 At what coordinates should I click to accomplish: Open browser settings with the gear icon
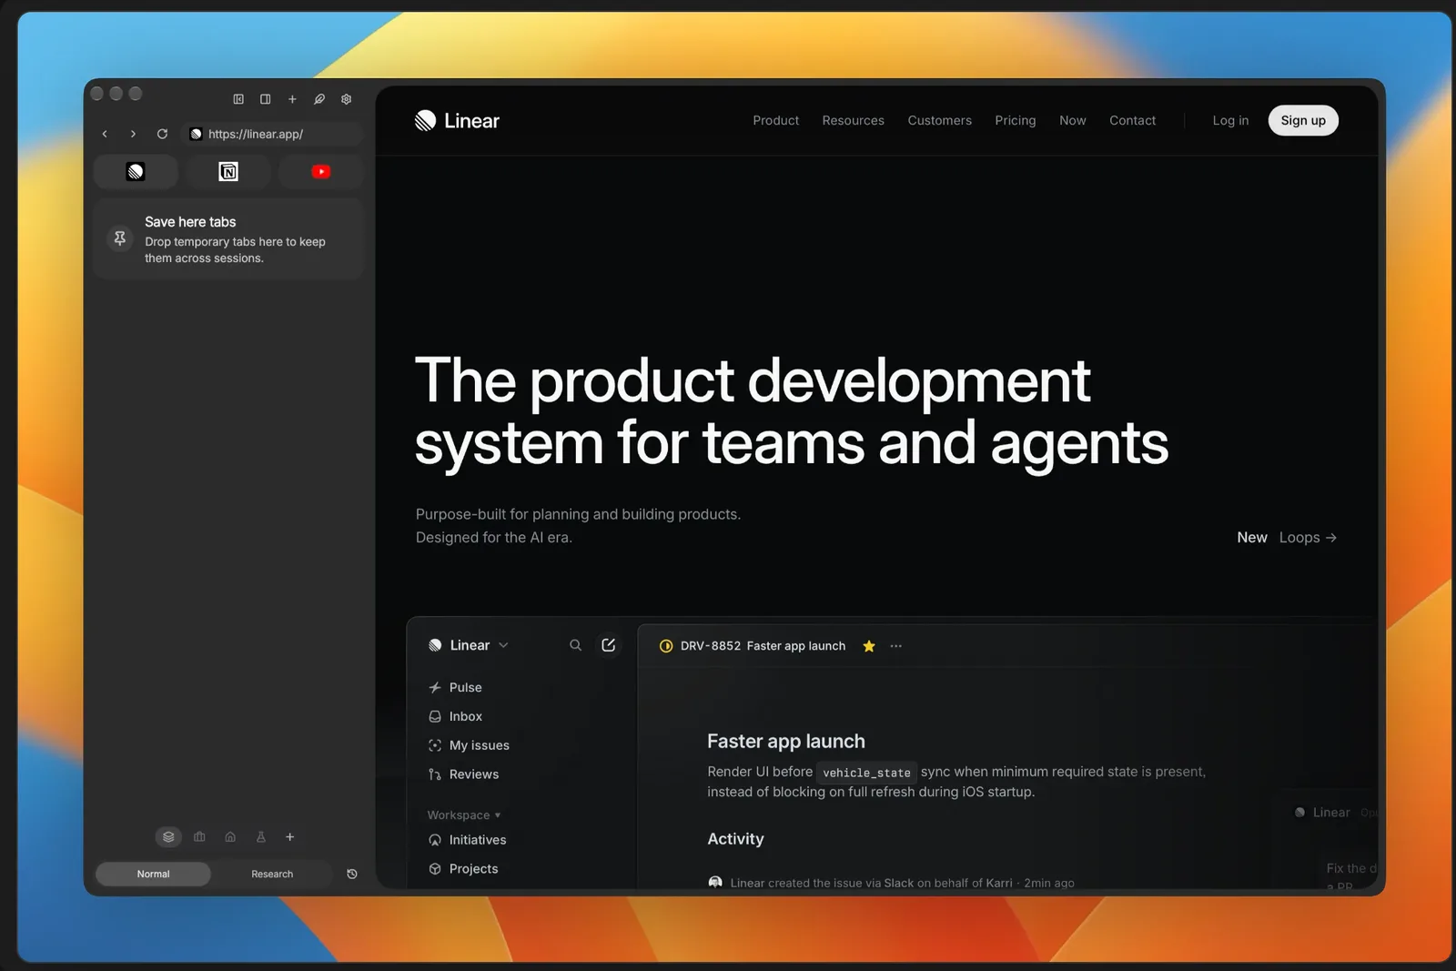coord(346,99)
